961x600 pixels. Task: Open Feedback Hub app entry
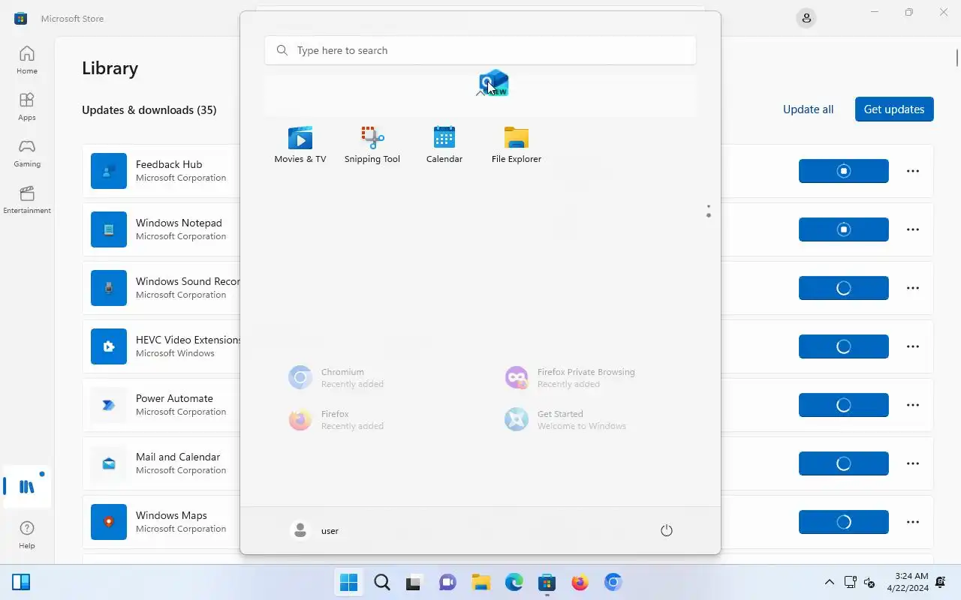161,171
